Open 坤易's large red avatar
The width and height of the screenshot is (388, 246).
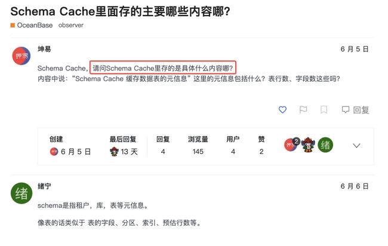(21, 56)
